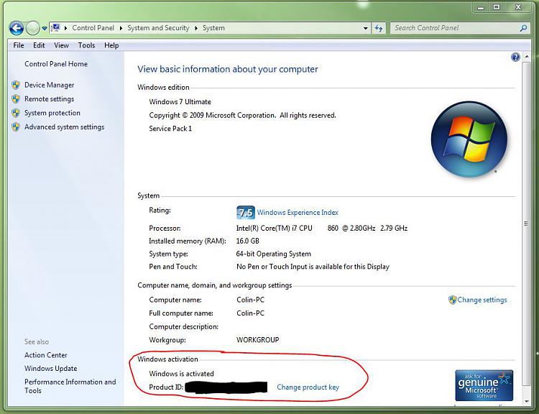The height and width of the screenshot is (414, 539).
Task: Click shield icon beside Change settings
Action: [452, 300]
